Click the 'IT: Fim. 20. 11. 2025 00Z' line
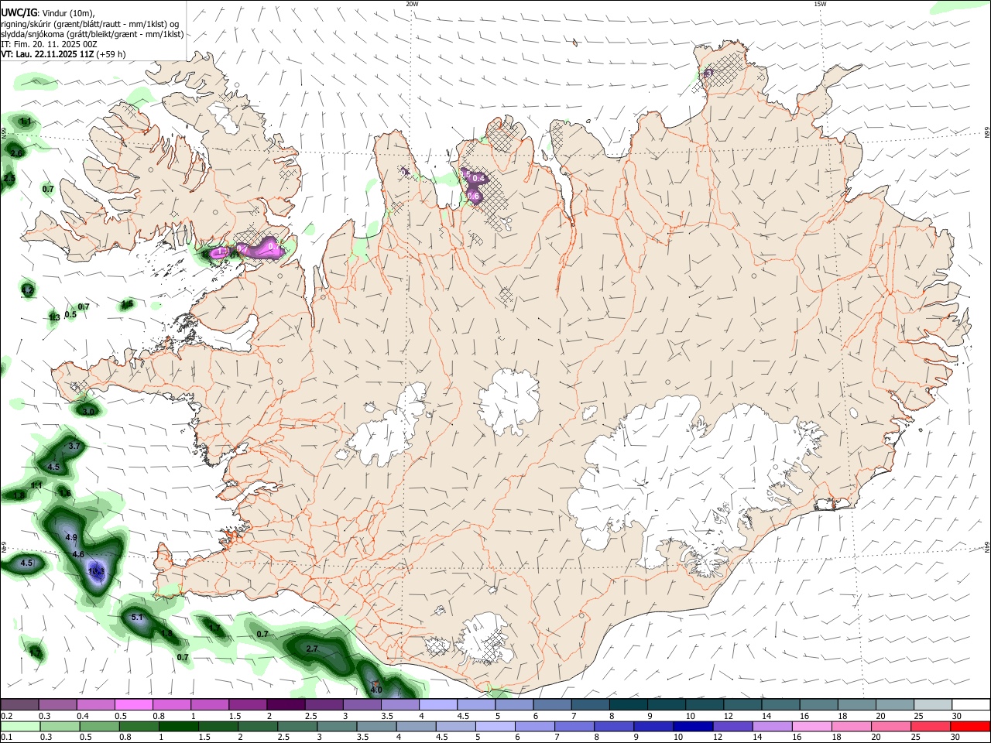 point(49,44)
